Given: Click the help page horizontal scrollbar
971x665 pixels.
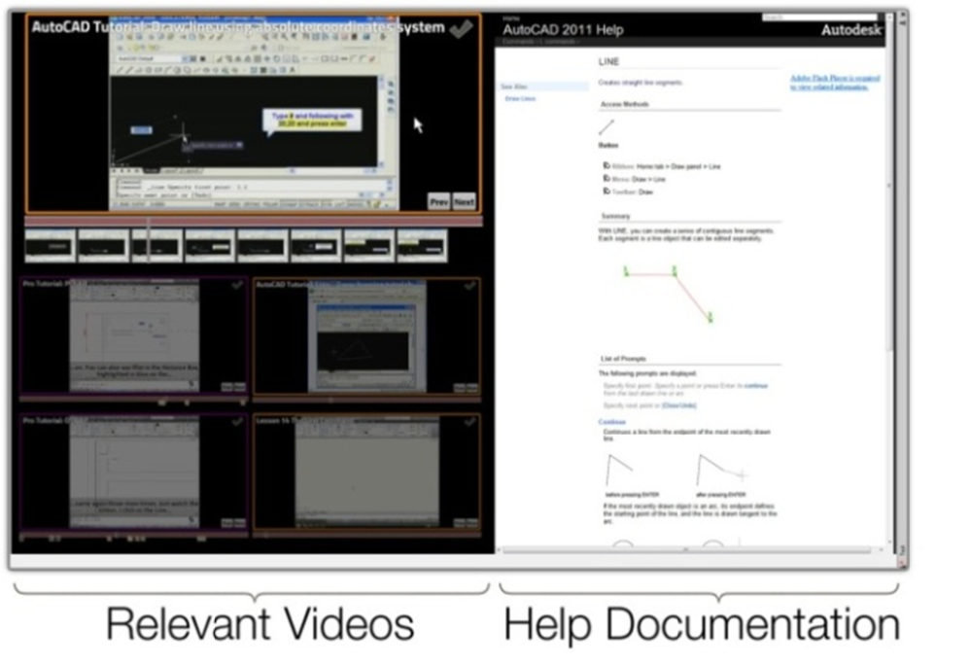Looking at the screenshot, I should (690, 550).
